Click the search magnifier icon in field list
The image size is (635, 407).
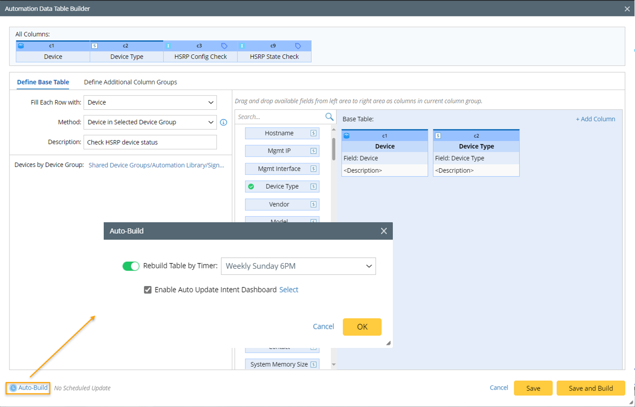329,116
